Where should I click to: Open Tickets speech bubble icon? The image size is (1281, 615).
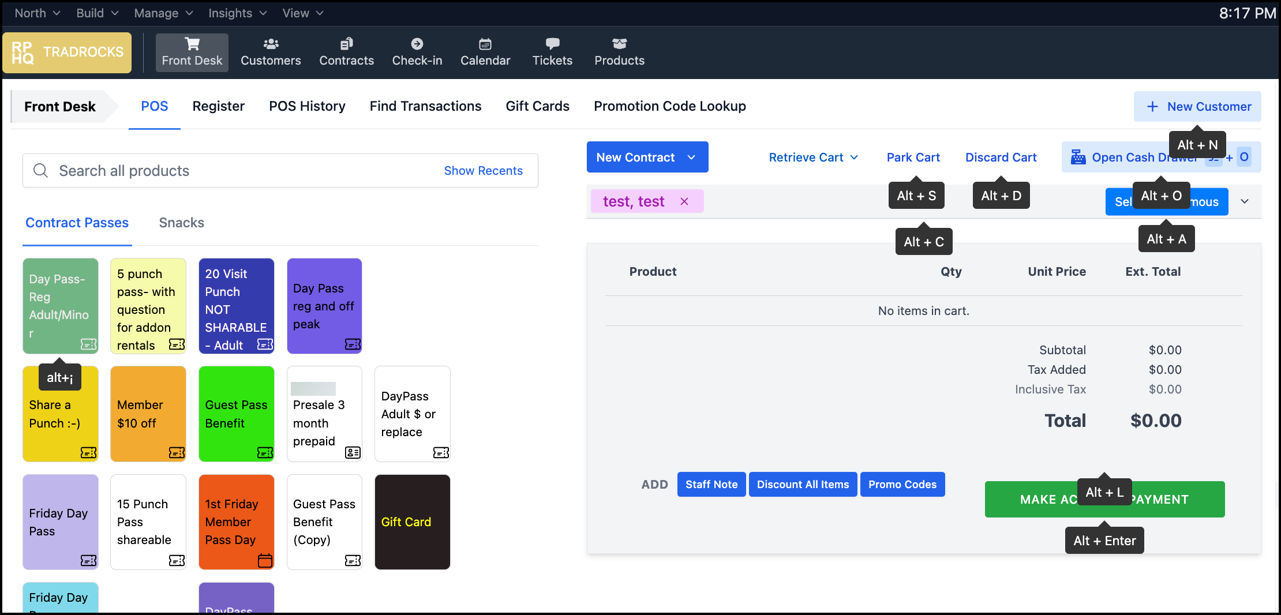pyautogui.click(x=552, y=44)
